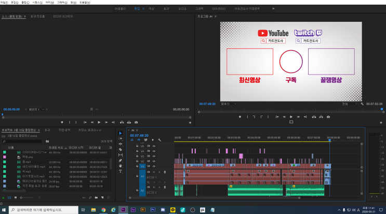
Task: Click Source monitor Insert button
Action: coord(122,122)
